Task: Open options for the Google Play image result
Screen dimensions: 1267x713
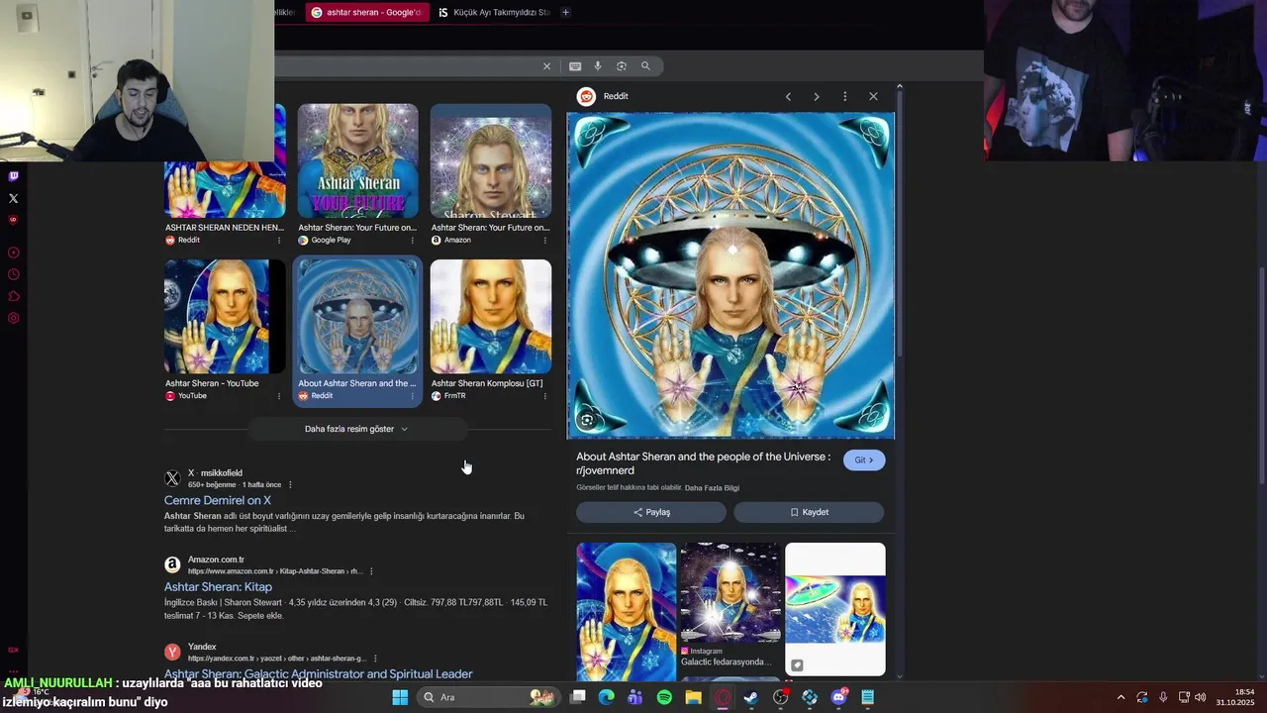Action: point(413,240)
